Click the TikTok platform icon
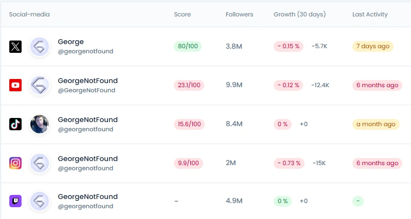Viewport: 411px width, 219px height. [15, 124]
